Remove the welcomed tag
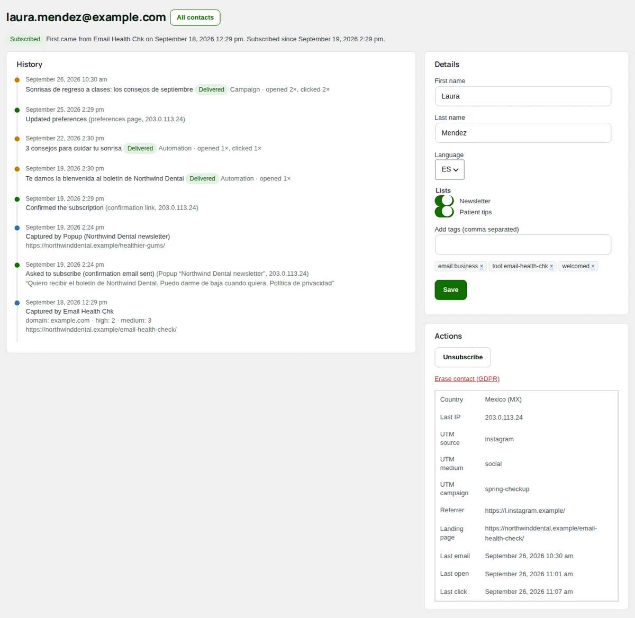The width and height of the screenshot is (635, 618). 593,267
